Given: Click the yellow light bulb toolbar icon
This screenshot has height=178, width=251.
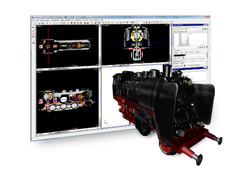Looking at the screenshot, I should (x=108, y=23).
